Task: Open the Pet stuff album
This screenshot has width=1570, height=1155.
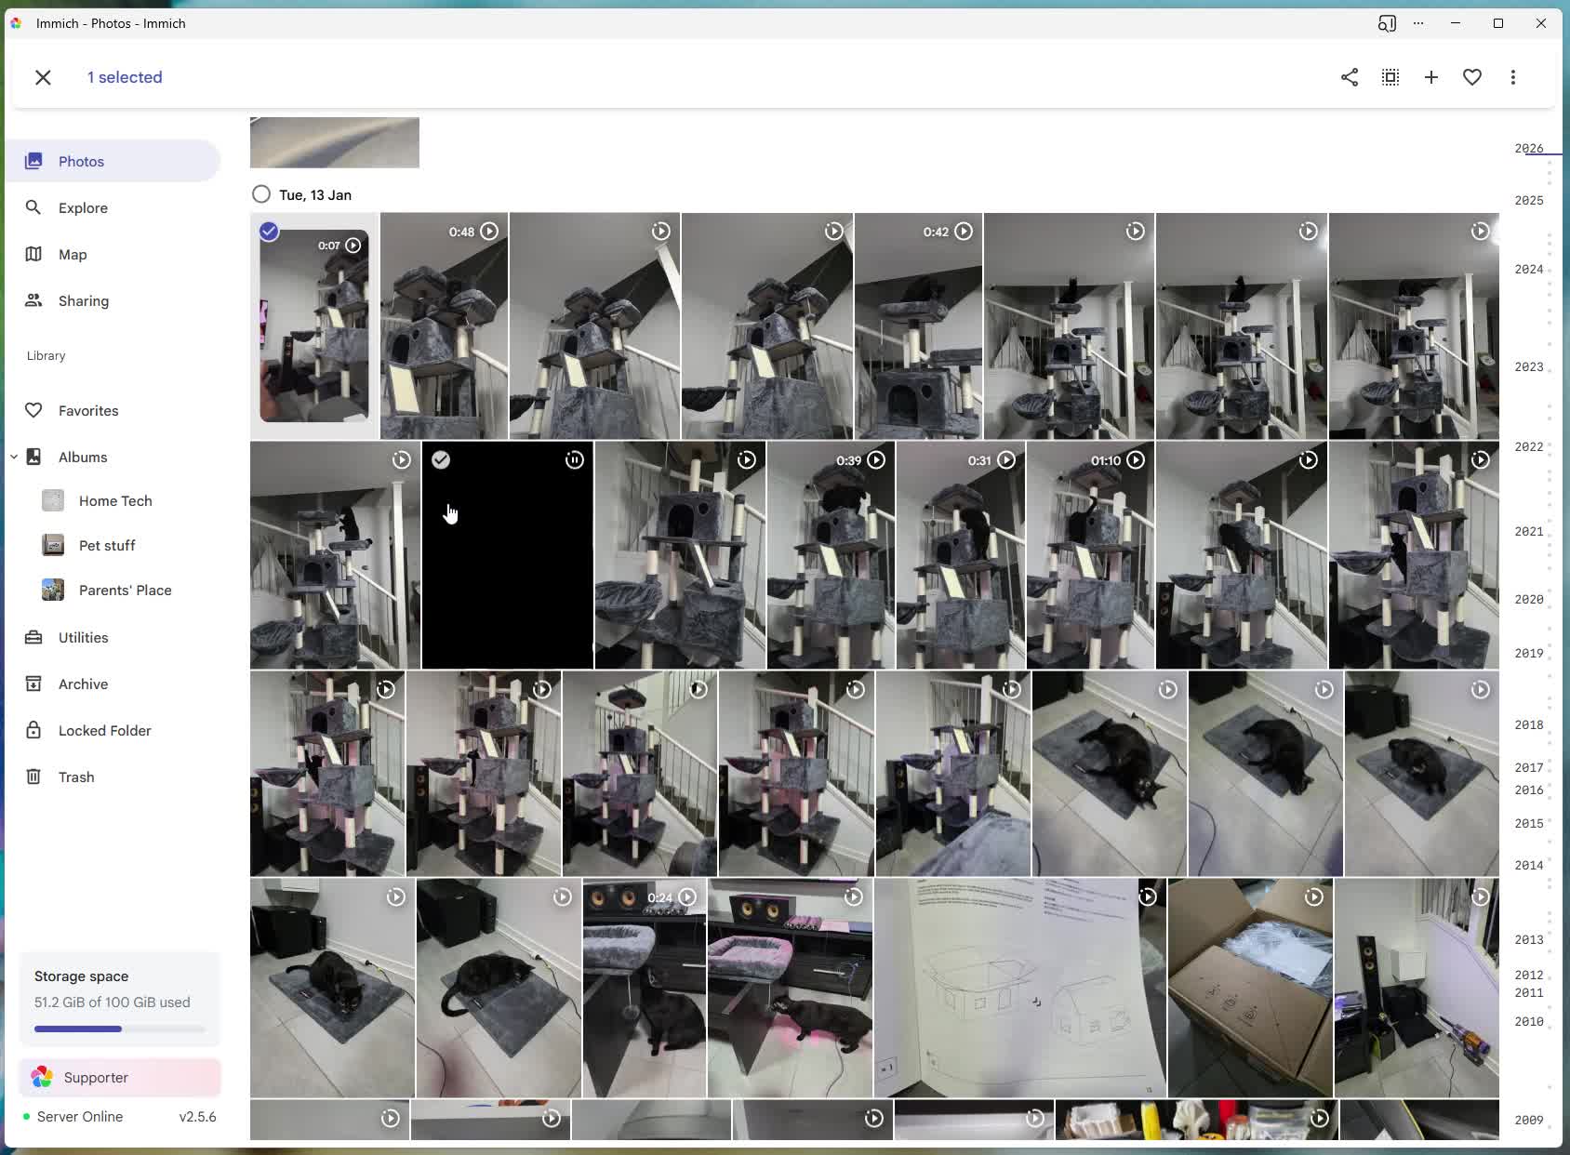Action: click(107, 545)
